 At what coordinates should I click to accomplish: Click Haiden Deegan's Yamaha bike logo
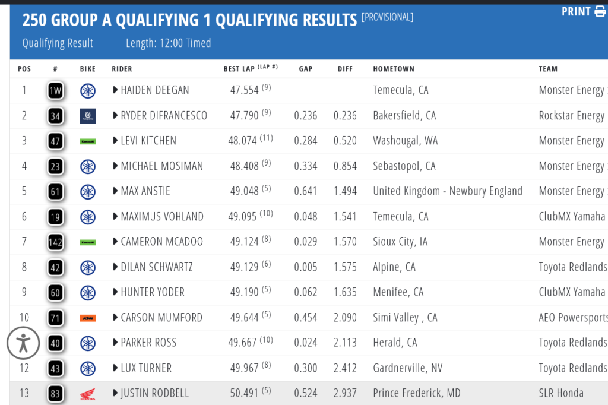point(88,91)
